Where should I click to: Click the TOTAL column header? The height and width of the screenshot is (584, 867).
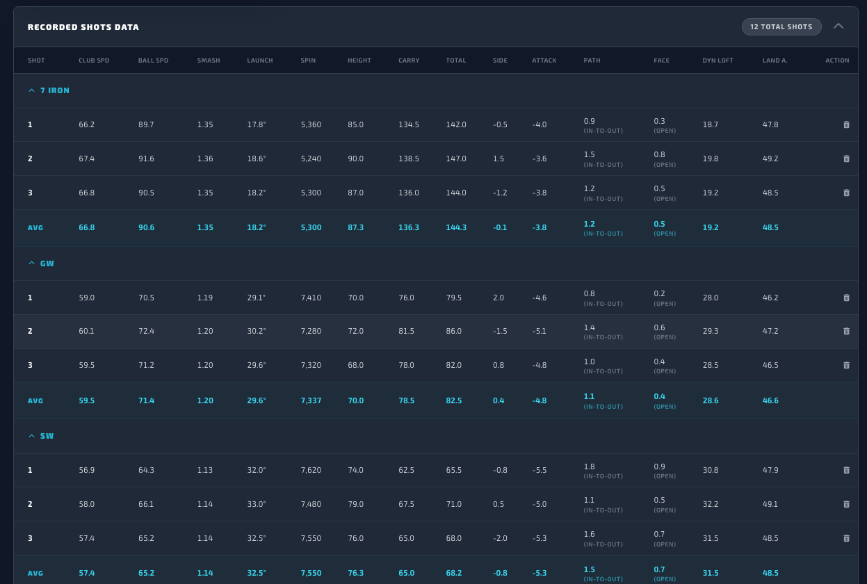coord(456,60)
